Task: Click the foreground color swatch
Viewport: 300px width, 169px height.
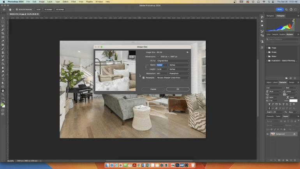Action: 2,104
